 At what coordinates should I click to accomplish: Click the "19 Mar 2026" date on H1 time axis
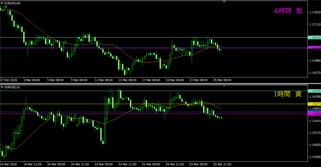click(9, 164)
